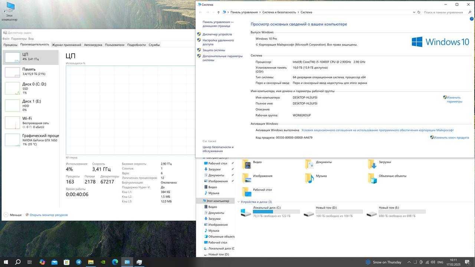Switch to Процессы tab
The image size is (475, 267).
coord(10,45)
